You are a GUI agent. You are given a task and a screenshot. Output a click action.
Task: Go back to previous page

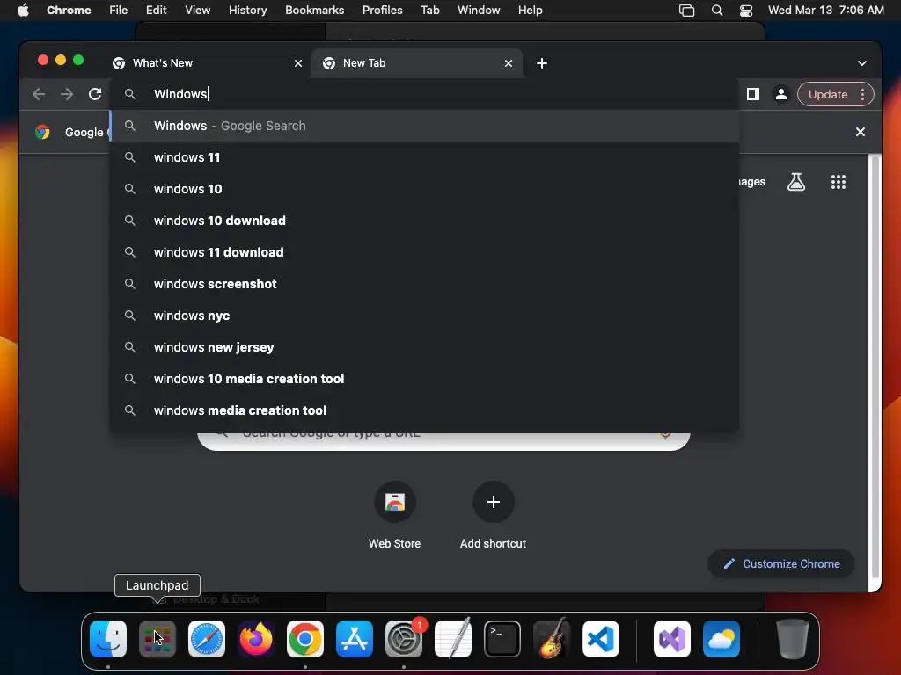[x=39, y=94]
